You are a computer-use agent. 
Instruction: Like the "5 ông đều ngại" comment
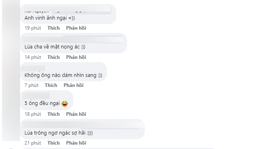53,114
